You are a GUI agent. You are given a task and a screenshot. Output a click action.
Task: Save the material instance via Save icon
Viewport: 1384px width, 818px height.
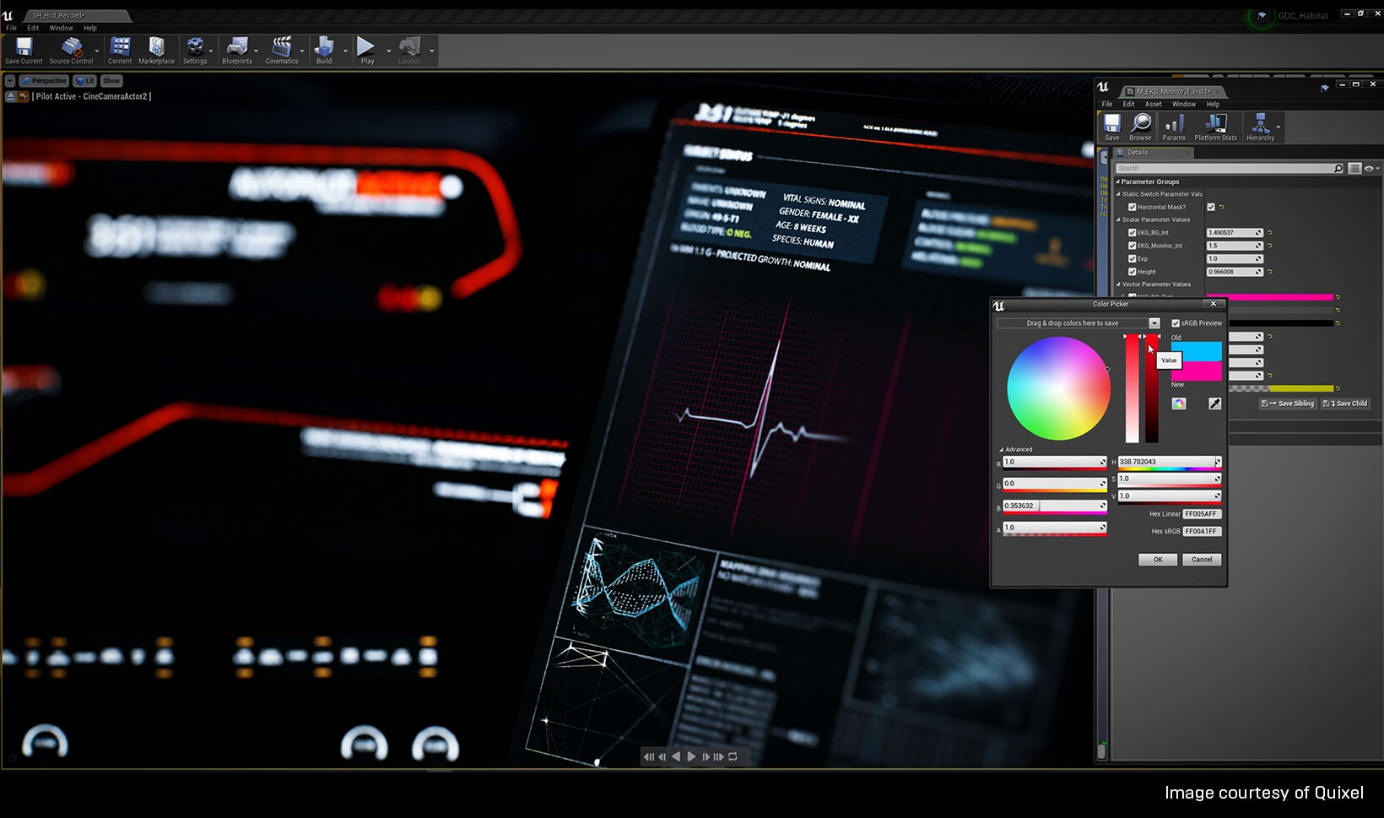[x=1111, y=125]
